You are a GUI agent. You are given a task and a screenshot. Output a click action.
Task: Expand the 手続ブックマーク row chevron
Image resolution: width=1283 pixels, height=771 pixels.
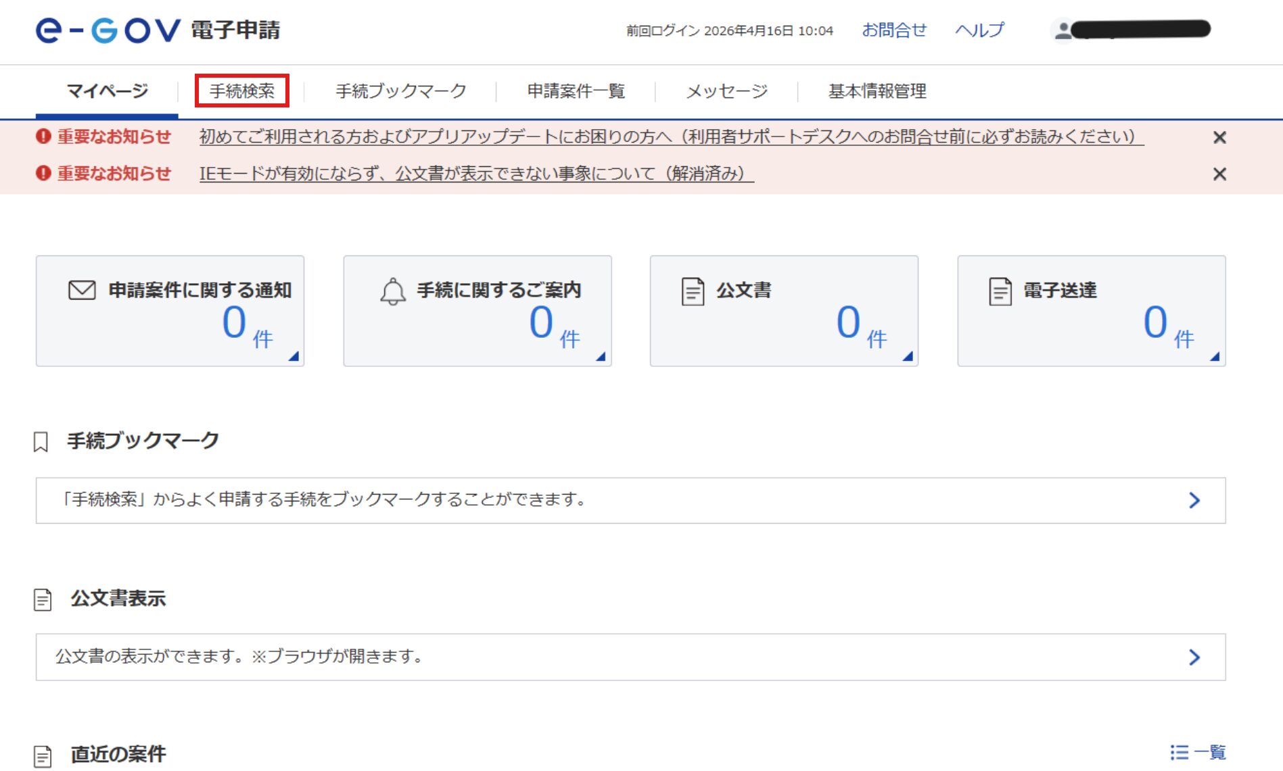tap(1194, 500)
